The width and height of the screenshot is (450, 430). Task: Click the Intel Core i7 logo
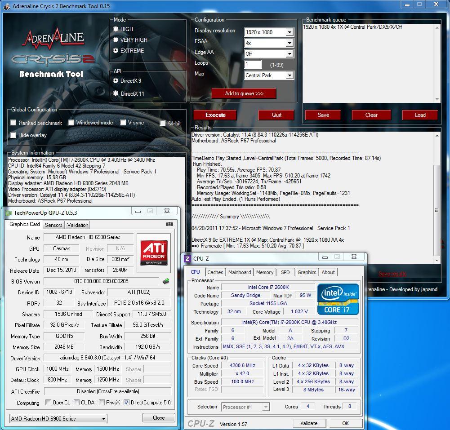[338, 299]
